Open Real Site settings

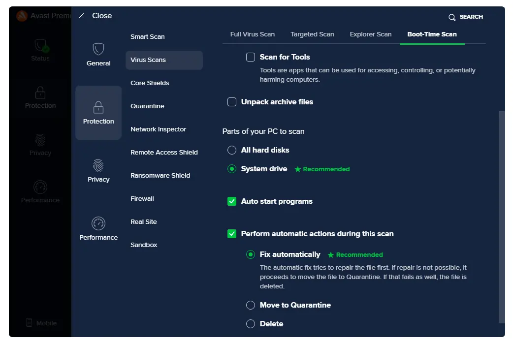coord(144,222)
